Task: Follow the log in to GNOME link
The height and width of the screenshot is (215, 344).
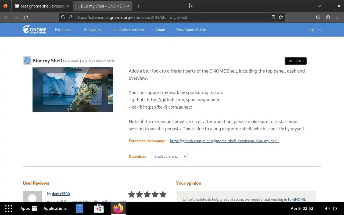Action: (292, 199)
